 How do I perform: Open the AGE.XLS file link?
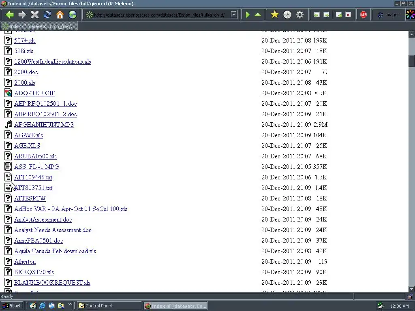coord(27,146)
